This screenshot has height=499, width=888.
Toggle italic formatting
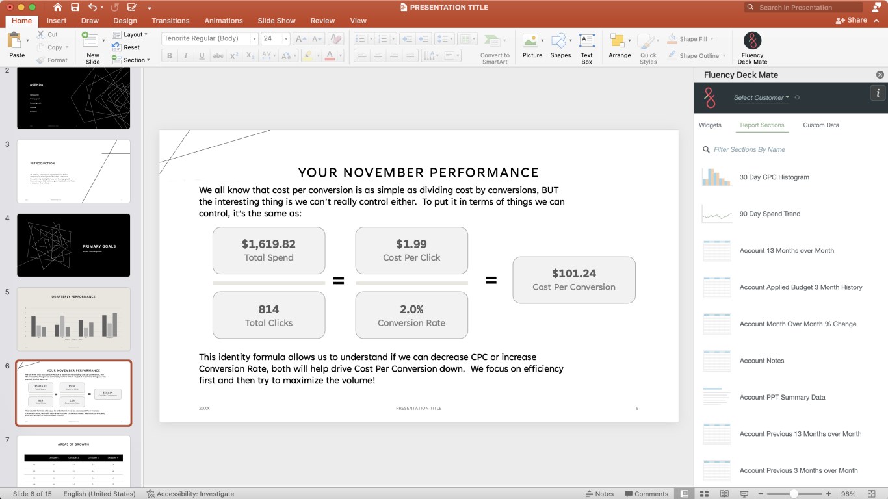(x=186, y=56)
